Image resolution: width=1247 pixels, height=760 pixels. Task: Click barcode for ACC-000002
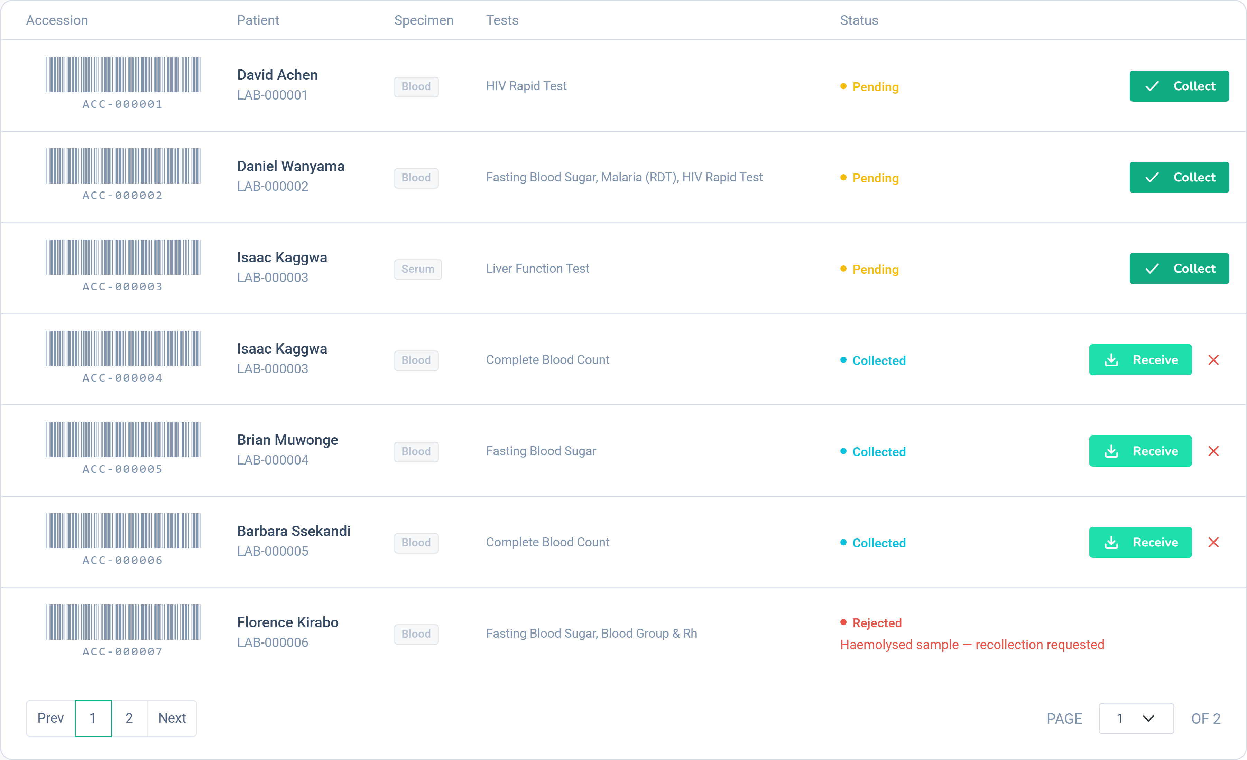point(123,166)
